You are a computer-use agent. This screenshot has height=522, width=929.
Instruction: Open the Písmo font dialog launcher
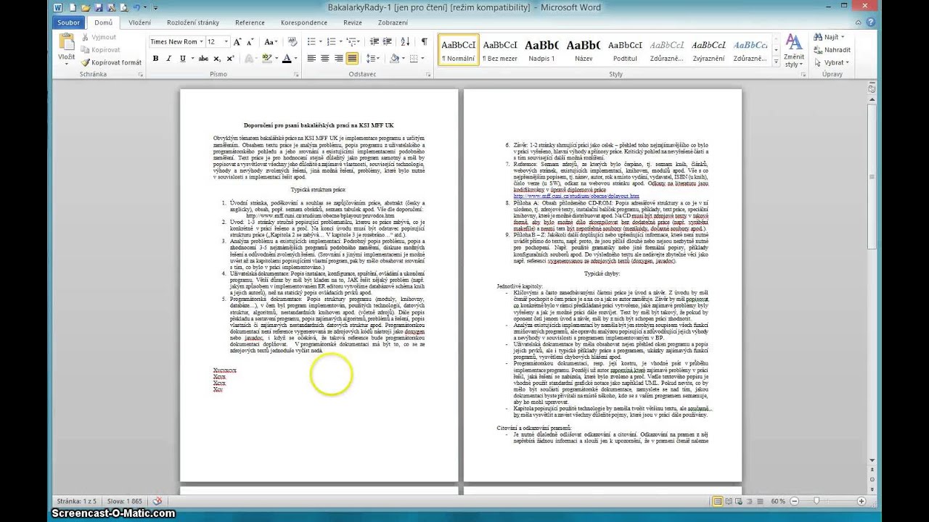pos(296,75)
